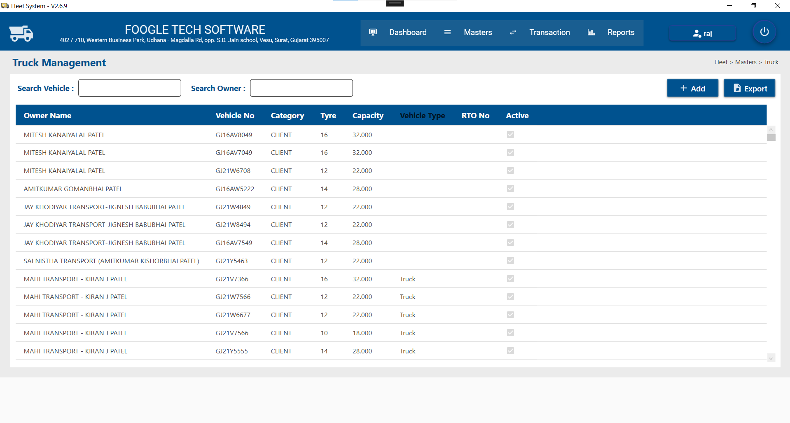Toggle Active checkbox for GJ16AV7549
This screenshot has width=790, height=423.
coord(510,243)
